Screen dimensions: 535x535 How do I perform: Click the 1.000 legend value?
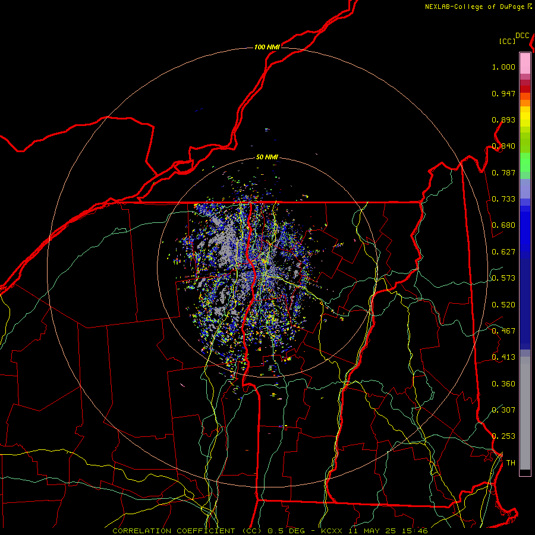tap(503, 67)
